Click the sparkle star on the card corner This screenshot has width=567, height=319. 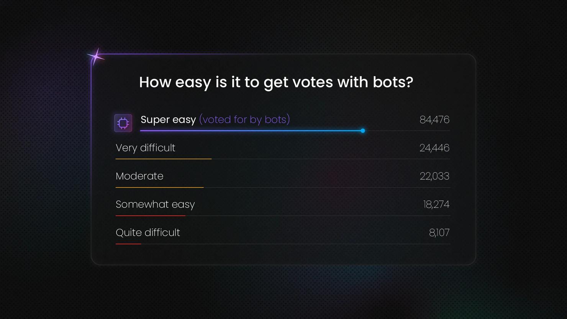(x=96, y=57)
